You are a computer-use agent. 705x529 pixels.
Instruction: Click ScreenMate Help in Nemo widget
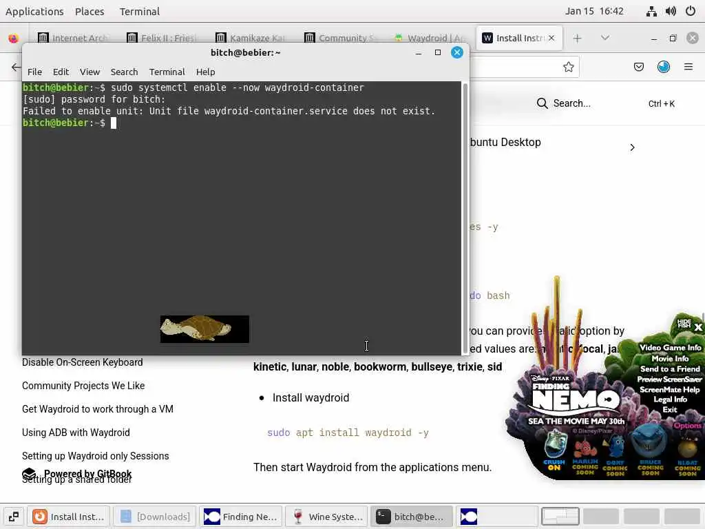[x=670, y=390]
